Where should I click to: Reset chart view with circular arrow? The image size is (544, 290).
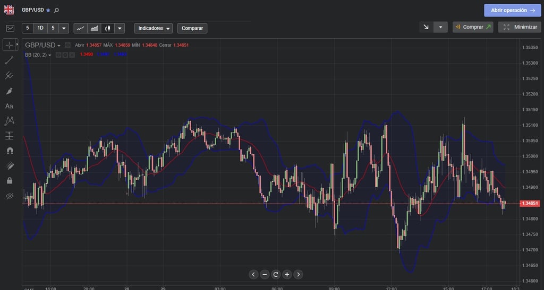276,275
